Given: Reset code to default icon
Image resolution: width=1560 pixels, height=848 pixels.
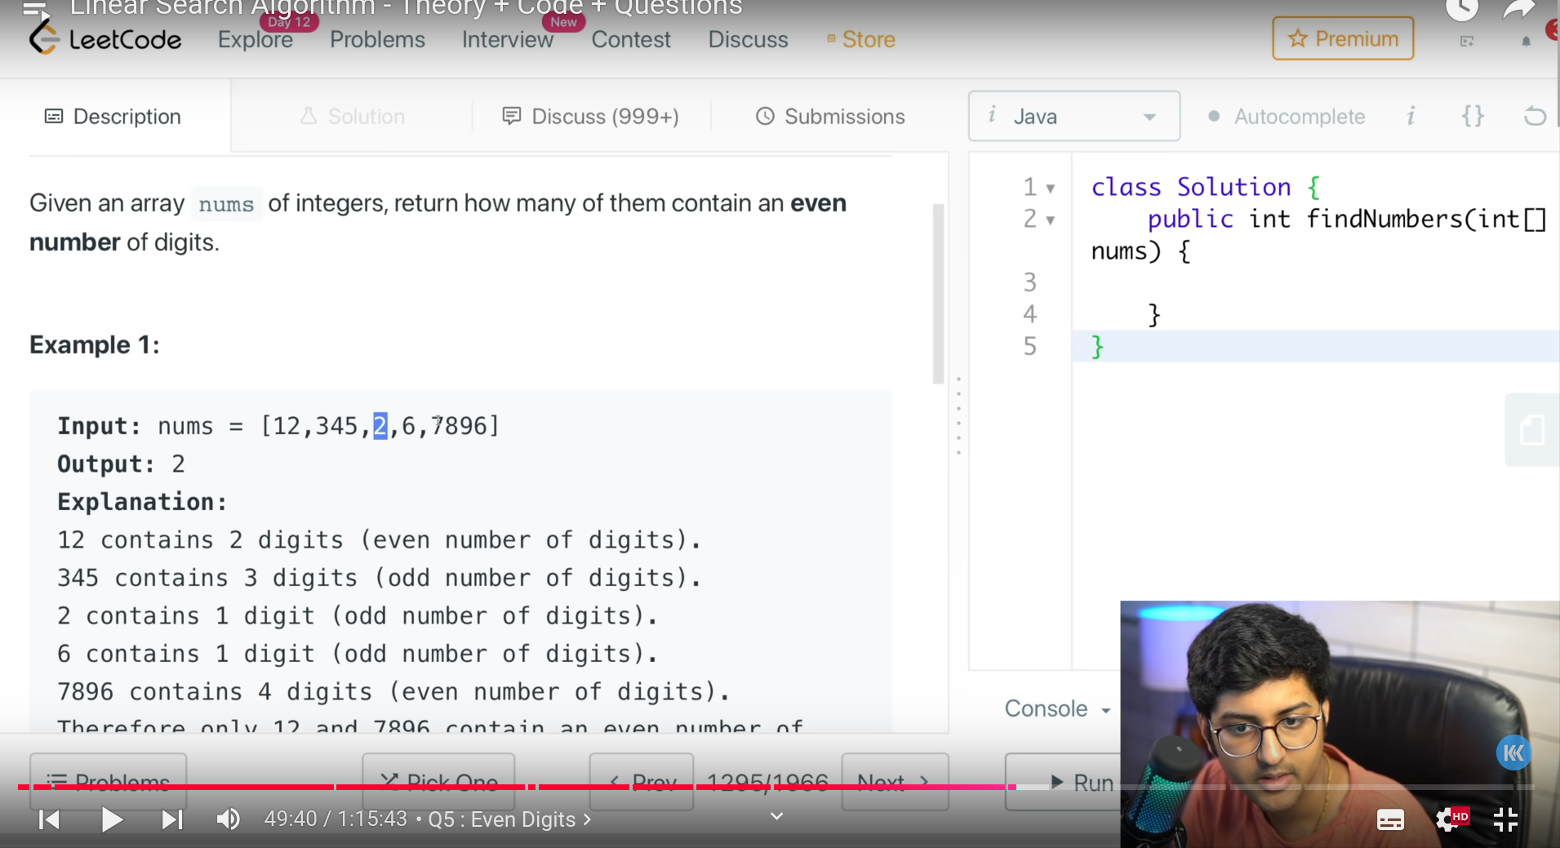Looking at the screenshot, I should 1535,117.
